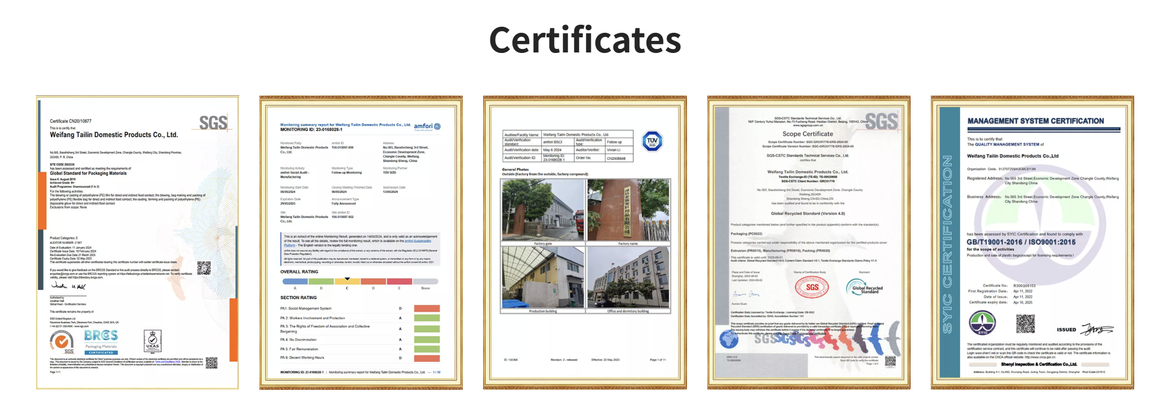Open the SGS BRCGS Packaging Materials certificate
Screen dimensions: 1165x404
pos(137,243)
